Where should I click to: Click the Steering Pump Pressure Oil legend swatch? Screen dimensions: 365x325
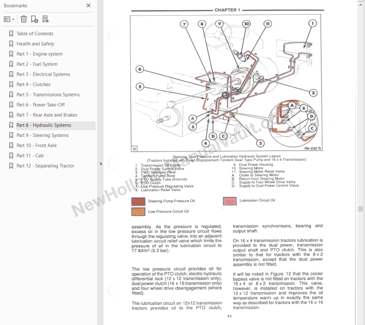tap(138, 202)
